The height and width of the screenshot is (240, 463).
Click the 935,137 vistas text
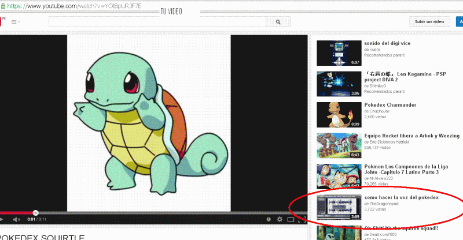[x=377, y=148]
